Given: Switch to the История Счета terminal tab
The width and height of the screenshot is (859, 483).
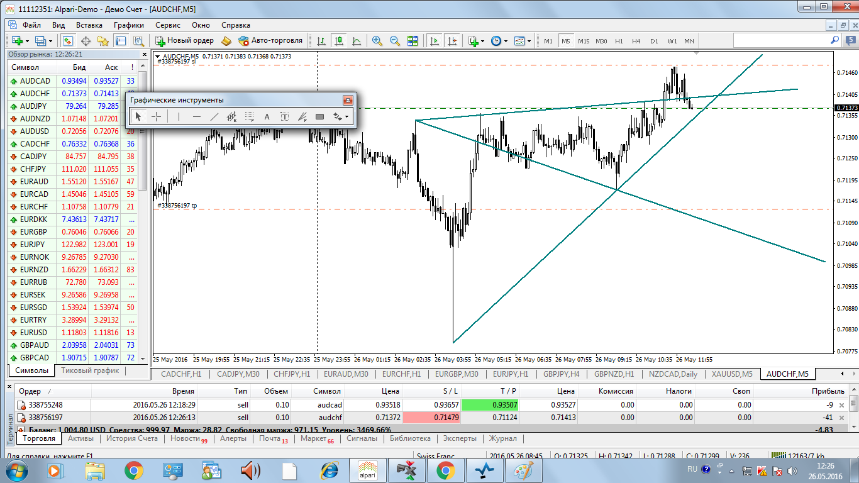Looking at the screenshot, I should pos(132,438).
